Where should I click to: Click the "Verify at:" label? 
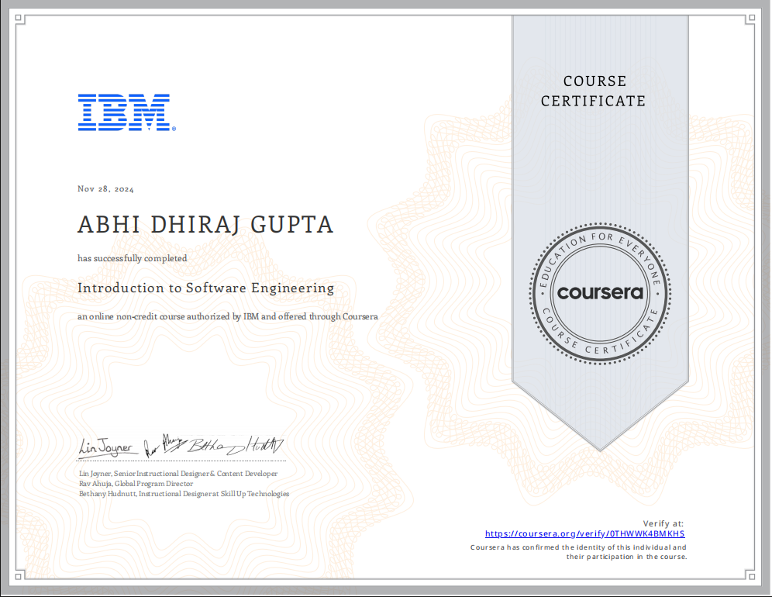tap(663, 523)
